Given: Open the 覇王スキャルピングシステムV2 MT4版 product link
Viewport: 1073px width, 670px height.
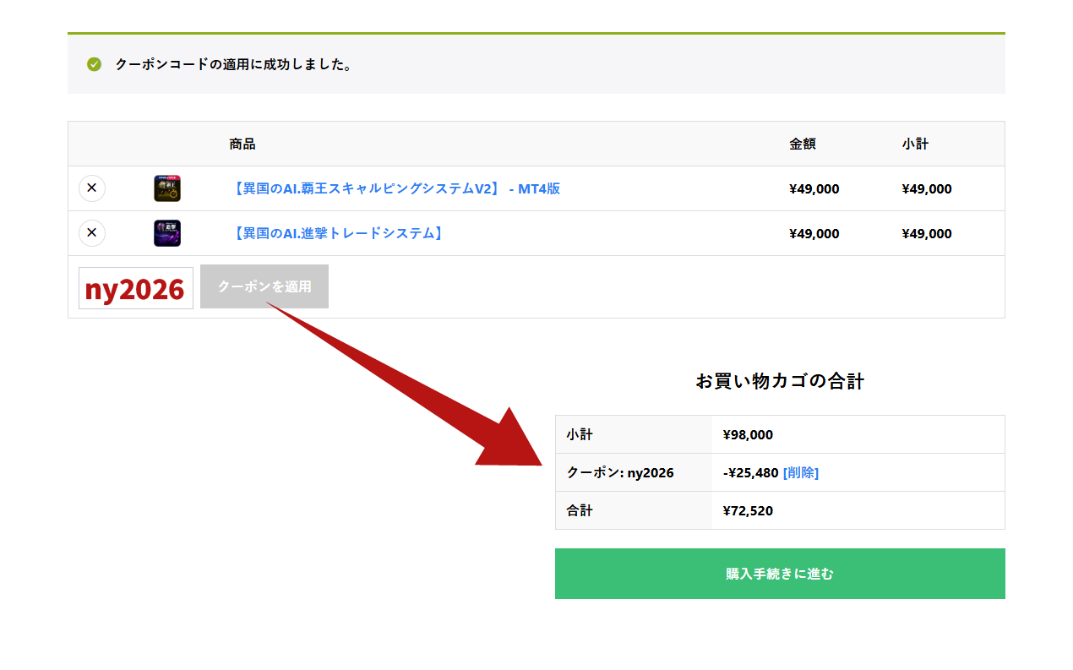Looking at the screenshot, I should [395, 188].
